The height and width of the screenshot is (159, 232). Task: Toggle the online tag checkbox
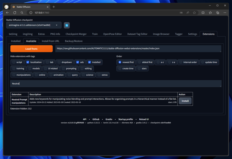36,75
